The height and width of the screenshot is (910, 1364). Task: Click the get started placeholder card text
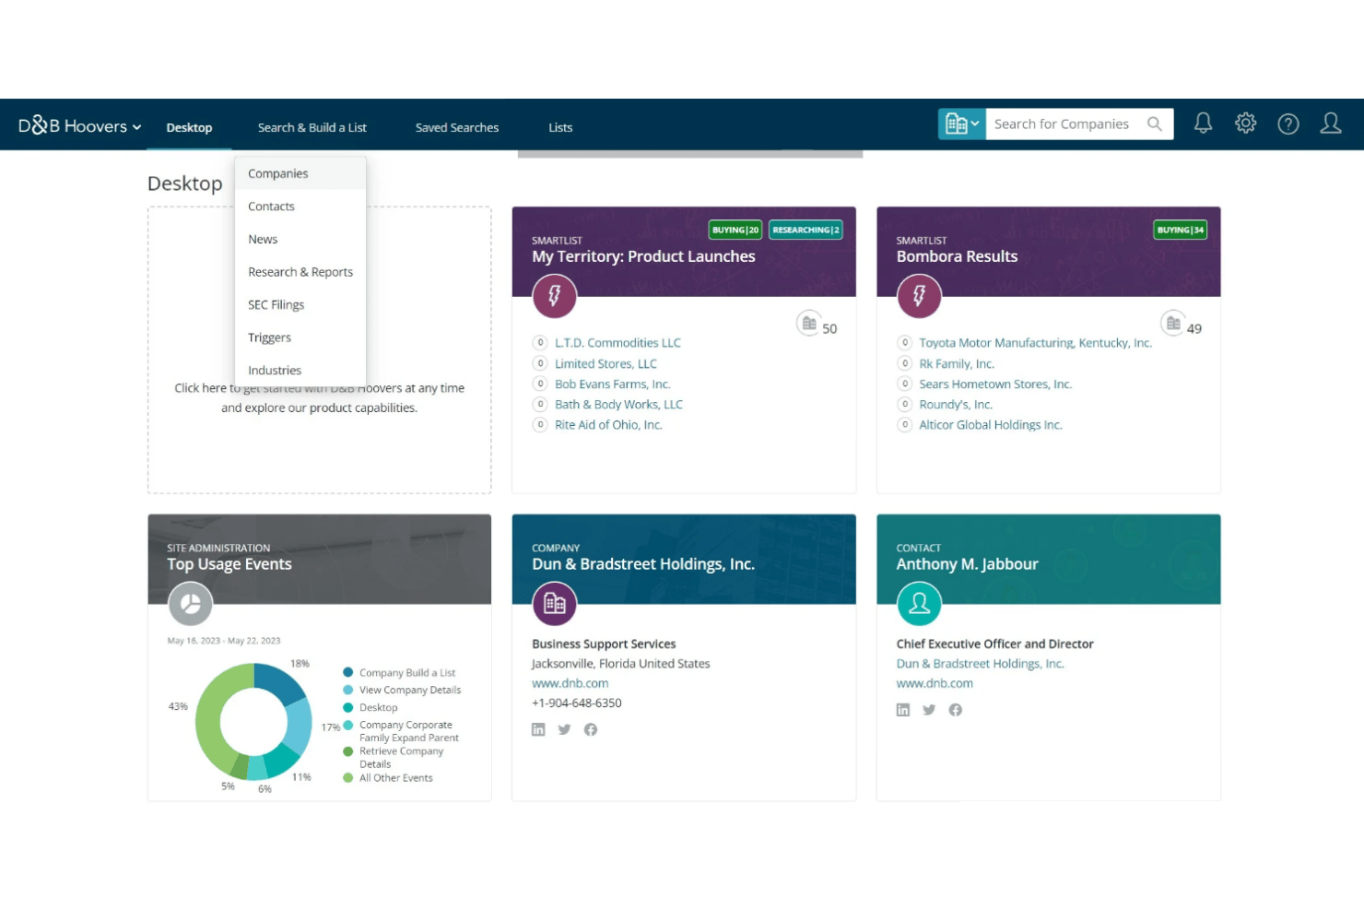click(319, 397)
